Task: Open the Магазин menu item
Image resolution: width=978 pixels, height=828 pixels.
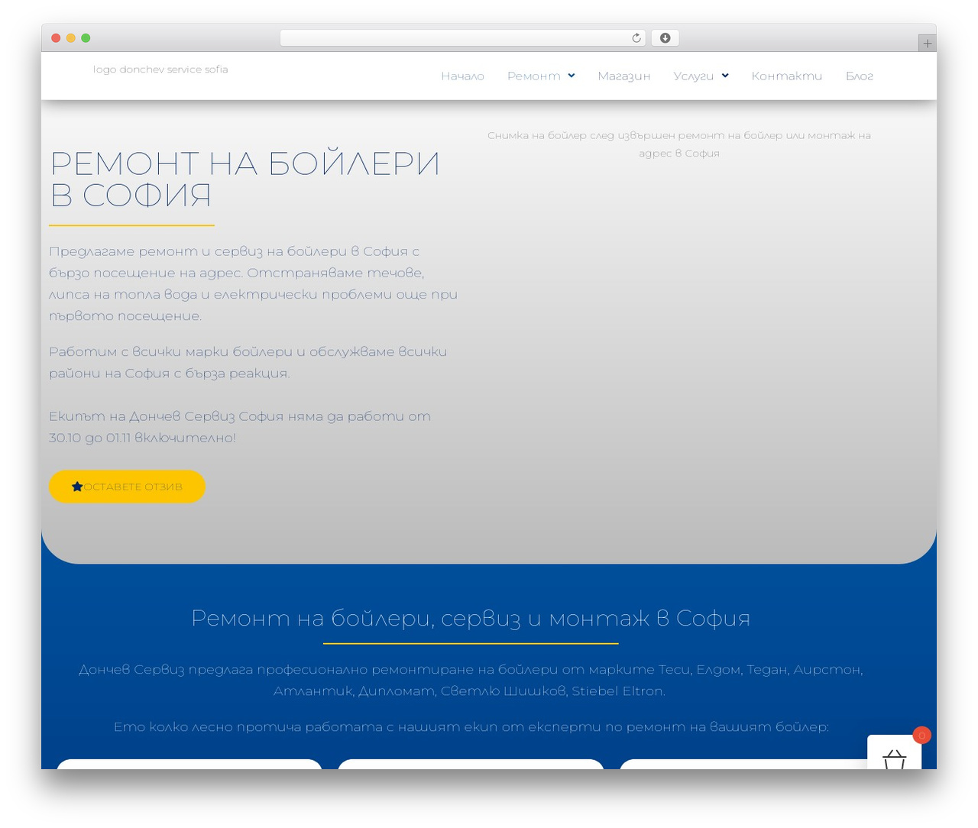Action: [624, 76]
